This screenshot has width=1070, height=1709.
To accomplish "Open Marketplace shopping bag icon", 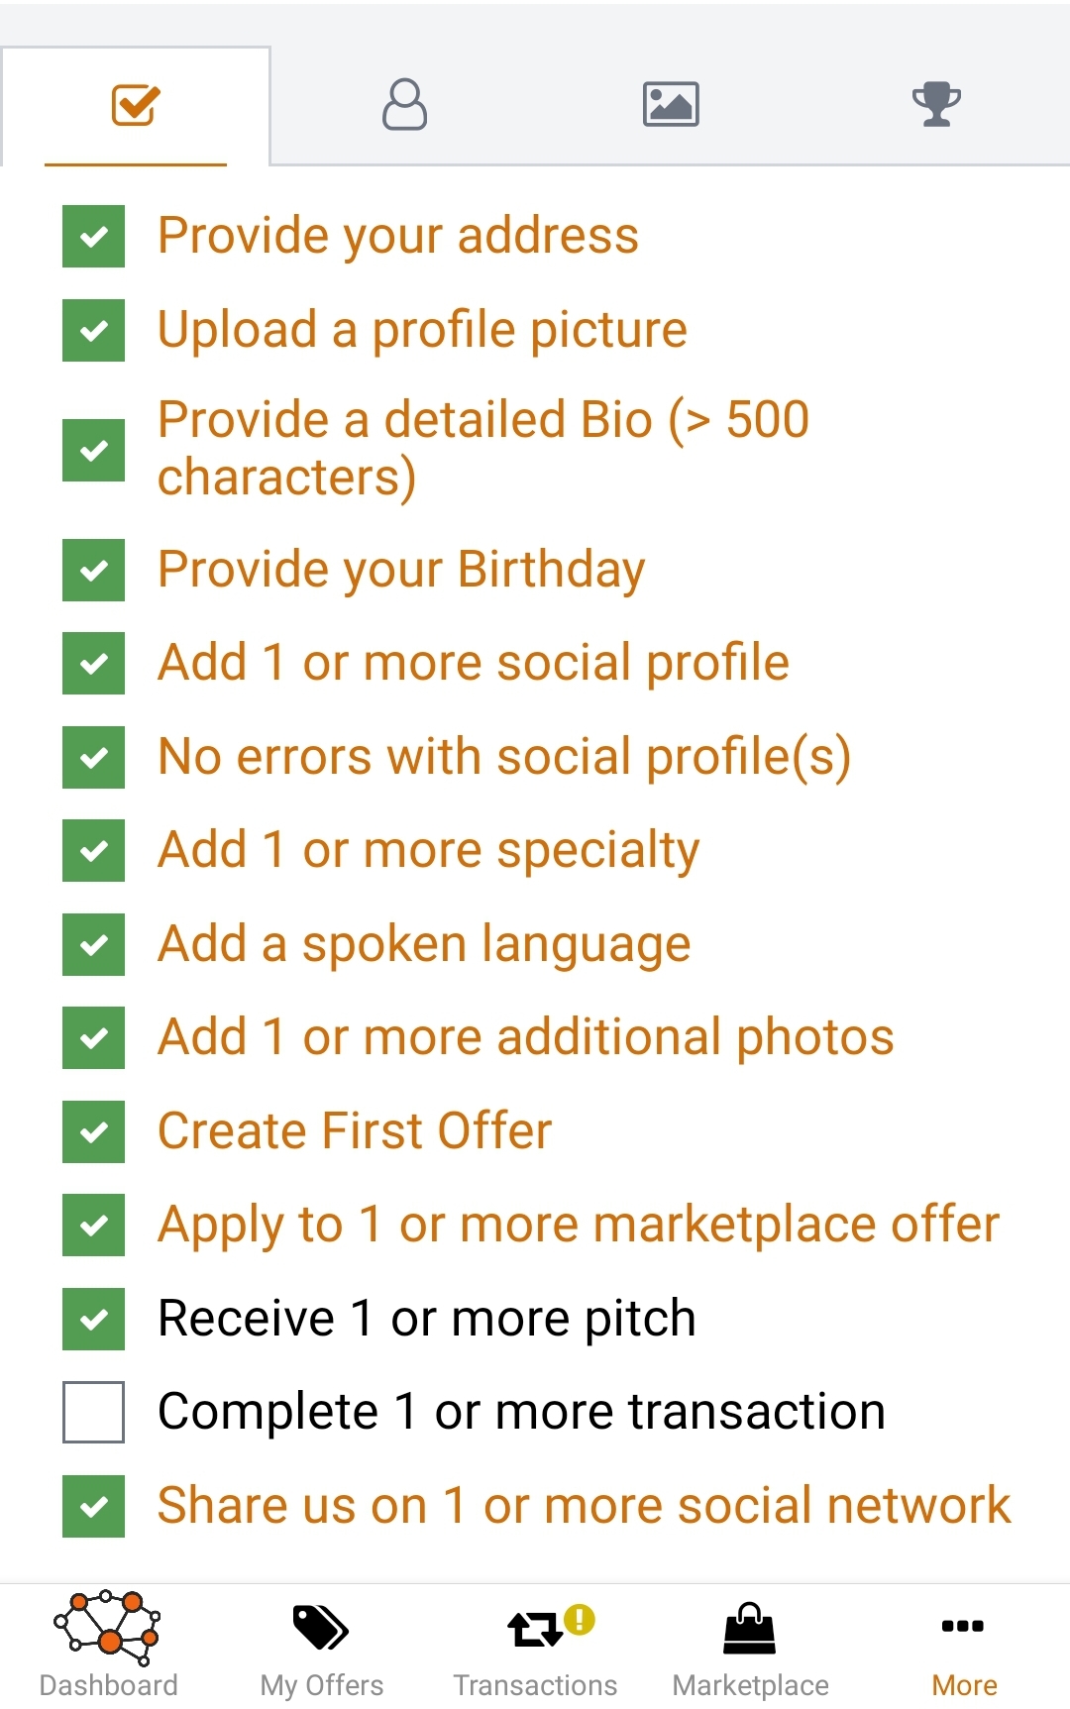I will [750, 1645].
